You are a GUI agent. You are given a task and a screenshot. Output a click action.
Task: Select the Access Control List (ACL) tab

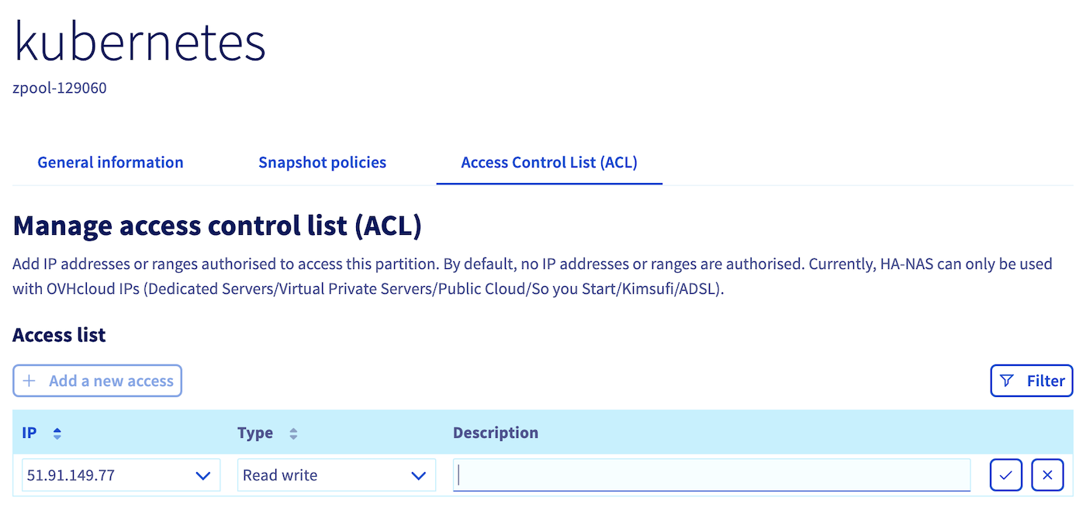pos(548,162)
